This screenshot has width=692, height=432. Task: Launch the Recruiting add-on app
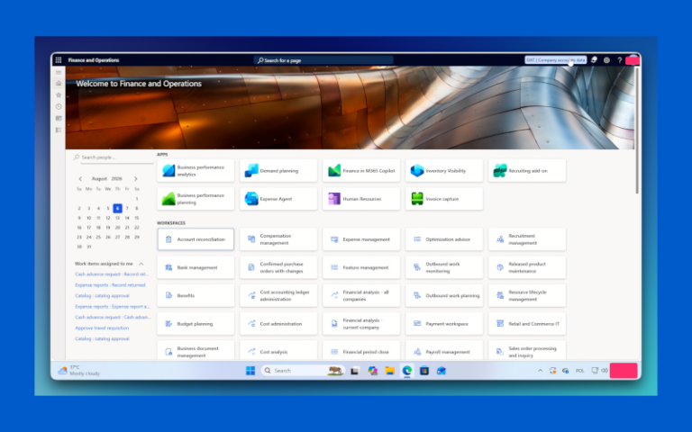[x=527, y=171]
